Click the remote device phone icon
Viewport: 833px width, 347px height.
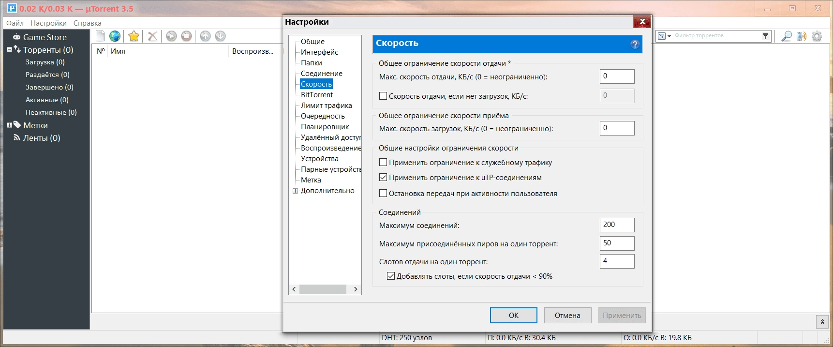click(x=802, y=36)
